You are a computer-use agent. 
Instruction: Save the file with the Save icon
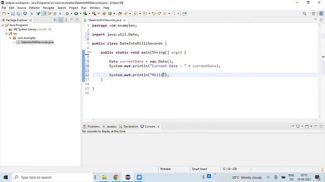click(13, 14)
